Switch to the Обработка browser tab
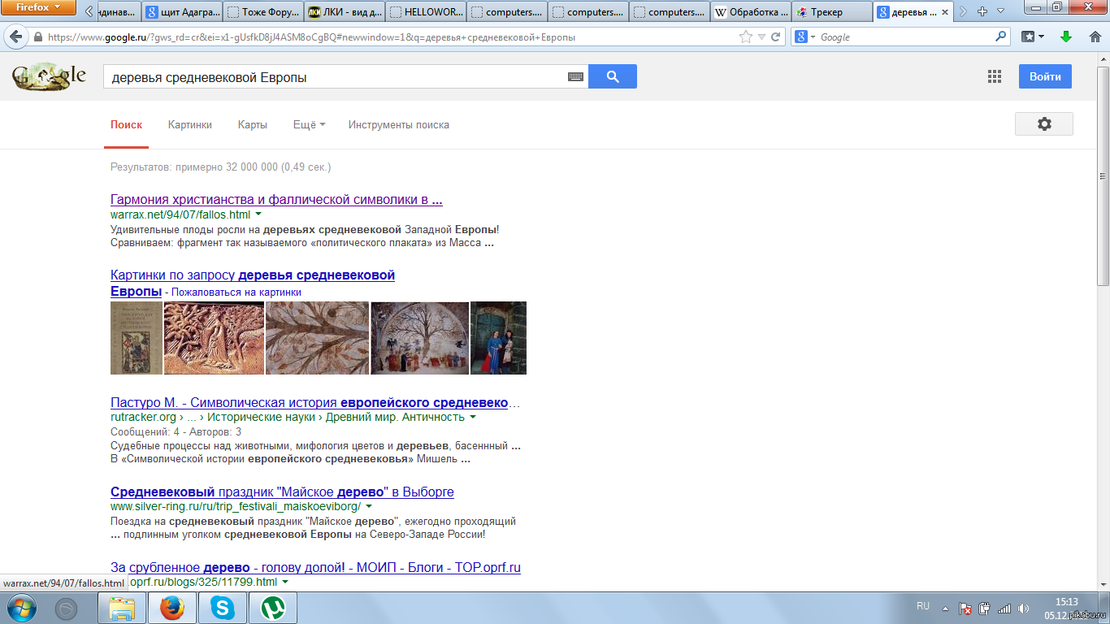 751,12
